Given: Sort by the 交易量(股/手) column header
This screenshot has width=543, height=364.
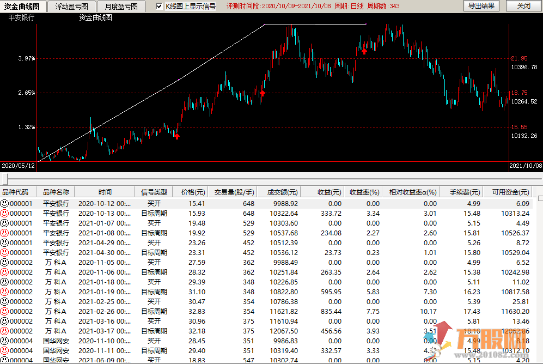Looking at the screenshot, I should (233, 192).
